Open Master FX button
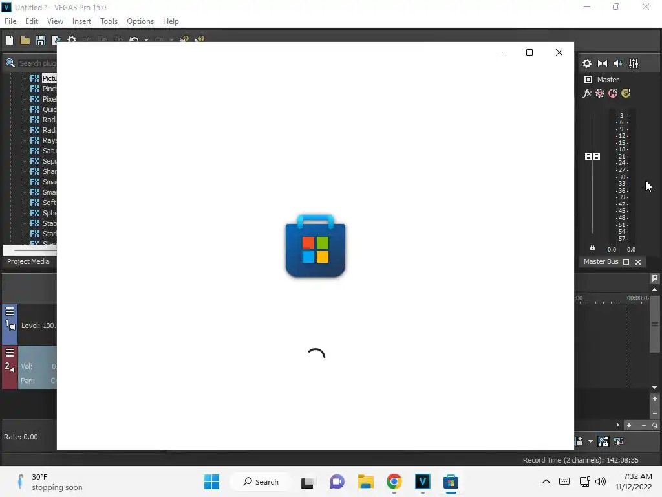Image resolution: width=662 pixels, height=497 pixels. click(x=587, y=93)
